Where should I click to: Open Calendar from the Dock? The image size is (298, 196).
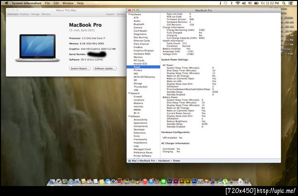89,182
